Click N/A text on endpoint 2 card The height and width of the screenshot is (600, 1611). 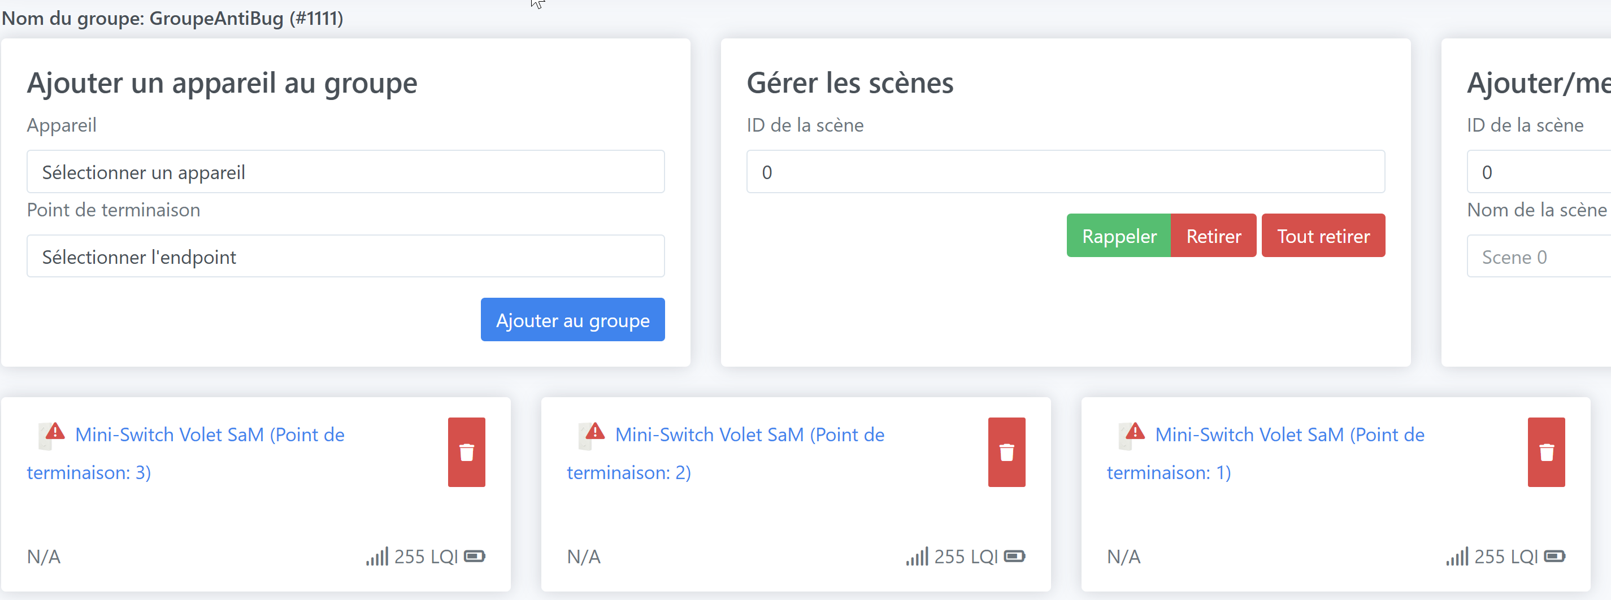click(x=584, y=556)
